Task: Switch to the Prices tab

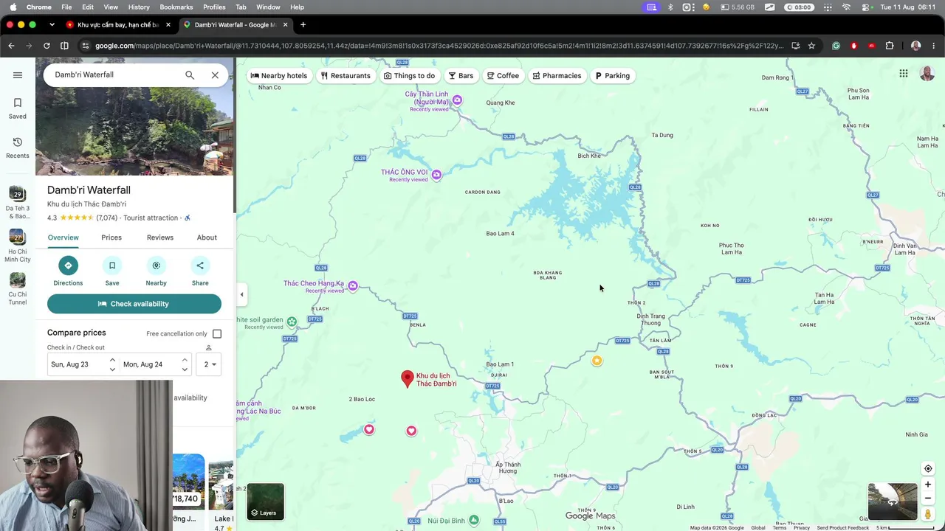Action: pyautogui.click(x=111, y=237)
